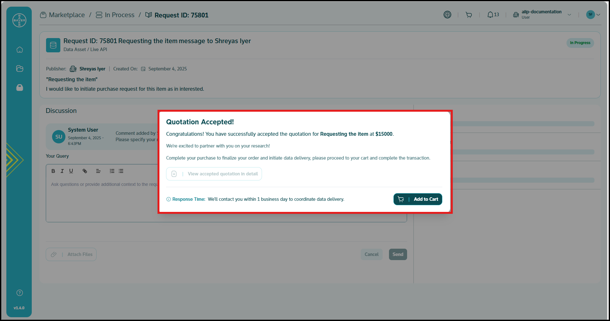Toggle italic formatting in query editor
This screenshot has height=321, width=610.
click(x=62, y=171)
